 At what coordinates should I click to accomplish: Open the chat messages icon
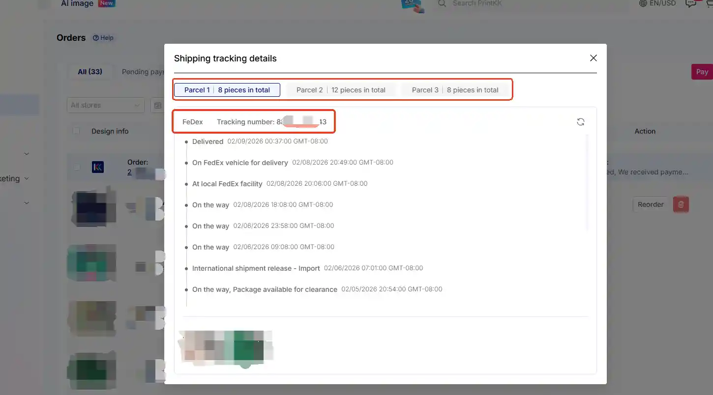(691, 3)
